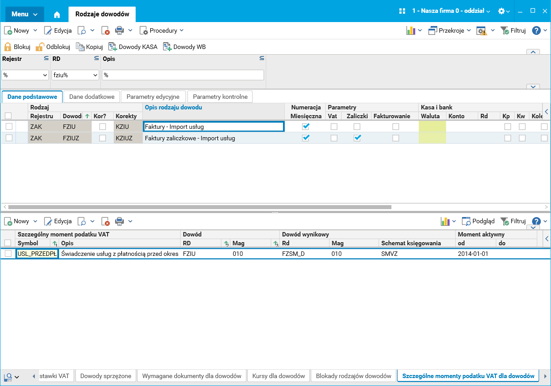This screenshot has height=386, width=551.
Task: Click the upper grid horizontal scrollbar
Action: tap(200, 206)
